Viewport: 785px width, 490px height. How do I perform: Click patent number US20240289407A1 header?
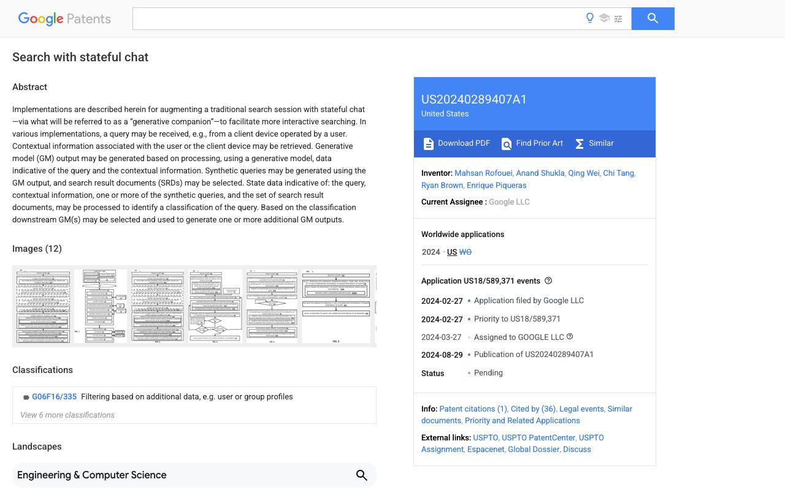click(x=474, y=99)
